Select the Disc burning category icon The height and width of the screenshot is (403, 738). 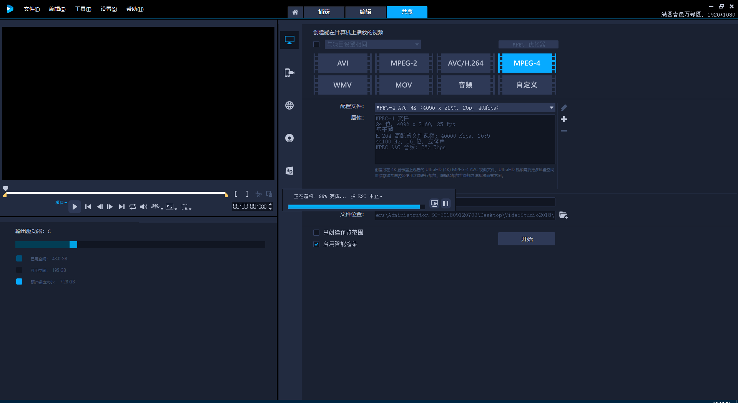[x=289, y=138]
